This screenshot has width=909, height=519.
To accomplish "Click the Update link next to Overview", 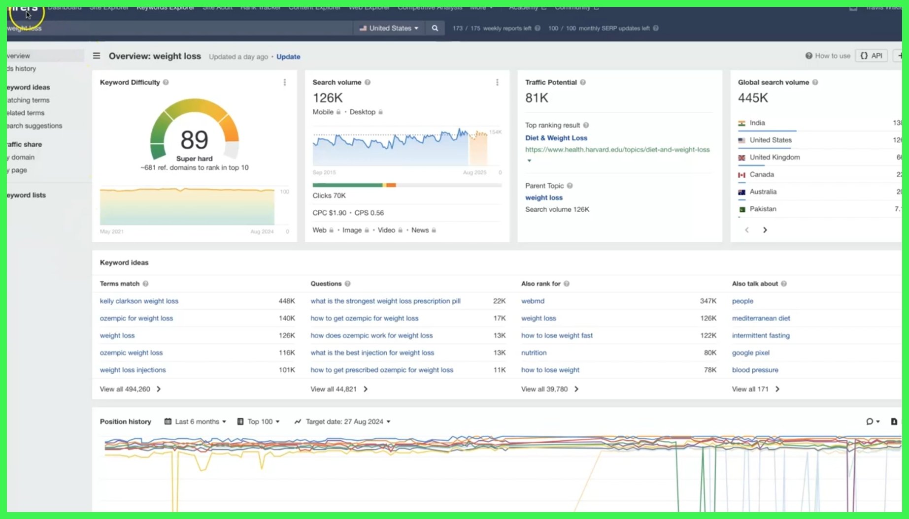I will (288, 57).
